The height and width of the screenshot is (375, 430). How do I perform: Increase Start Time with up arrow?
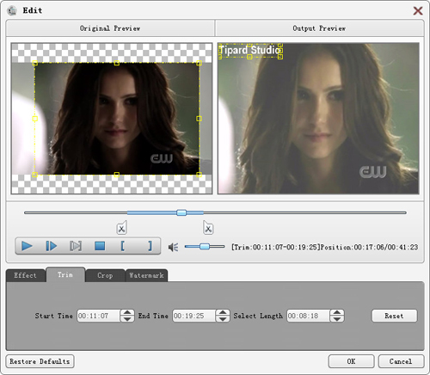pos(127,313)
